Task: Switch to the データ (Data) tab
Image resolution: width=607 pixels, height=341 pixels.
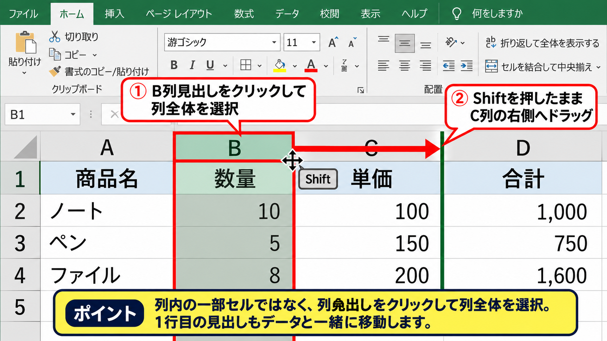Action: pyautogui.click(x=287, y=14)
